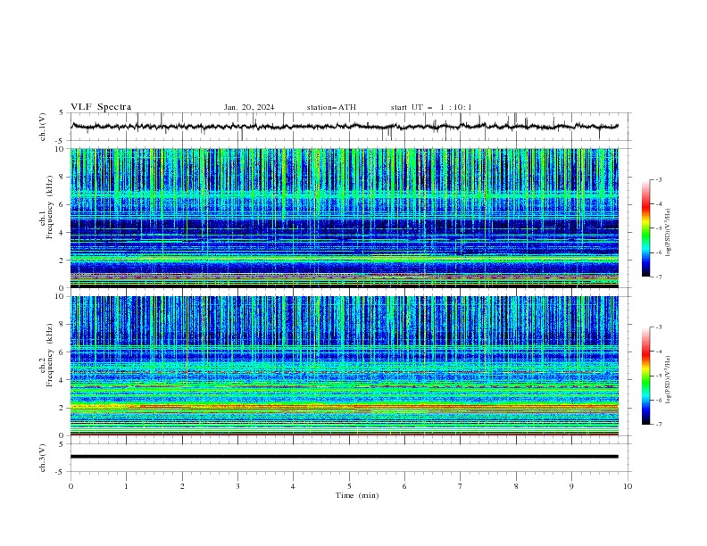Click the "-3" label on ch.2 colorbar
Viewport: 707px width, 546px height.
(x=659, y=327)
